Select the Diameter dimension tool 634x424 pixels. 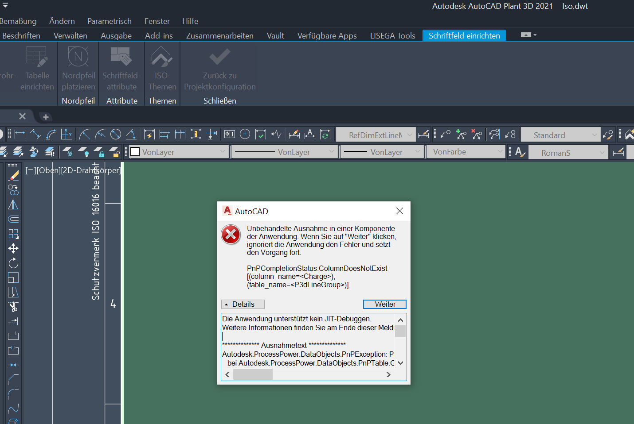coord(116,134)
